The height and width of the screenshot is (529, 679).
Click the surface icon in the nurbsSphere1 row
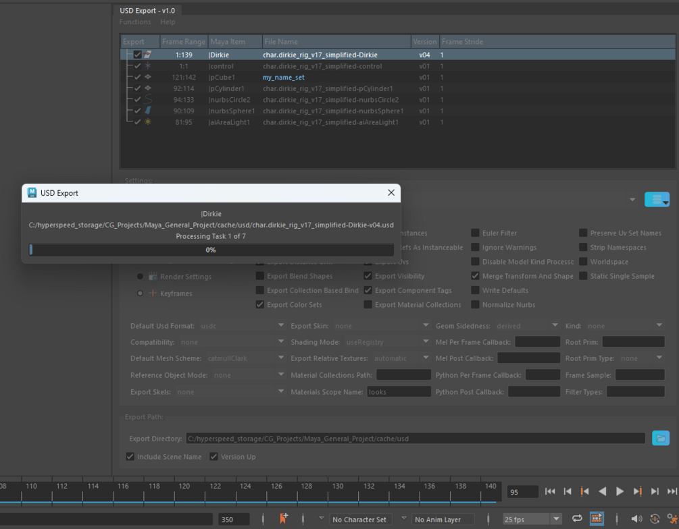pos(148,111)
